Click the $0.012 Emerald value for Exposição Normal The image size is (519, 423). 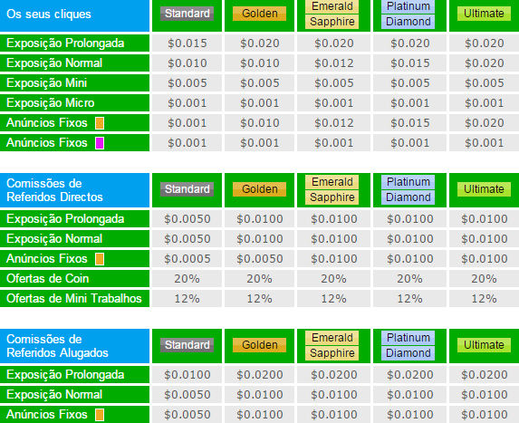click(334, 63)
